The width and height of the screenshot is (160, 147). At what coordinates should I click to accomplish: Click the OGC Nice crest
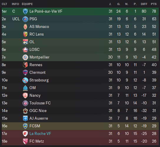(25, 111)
